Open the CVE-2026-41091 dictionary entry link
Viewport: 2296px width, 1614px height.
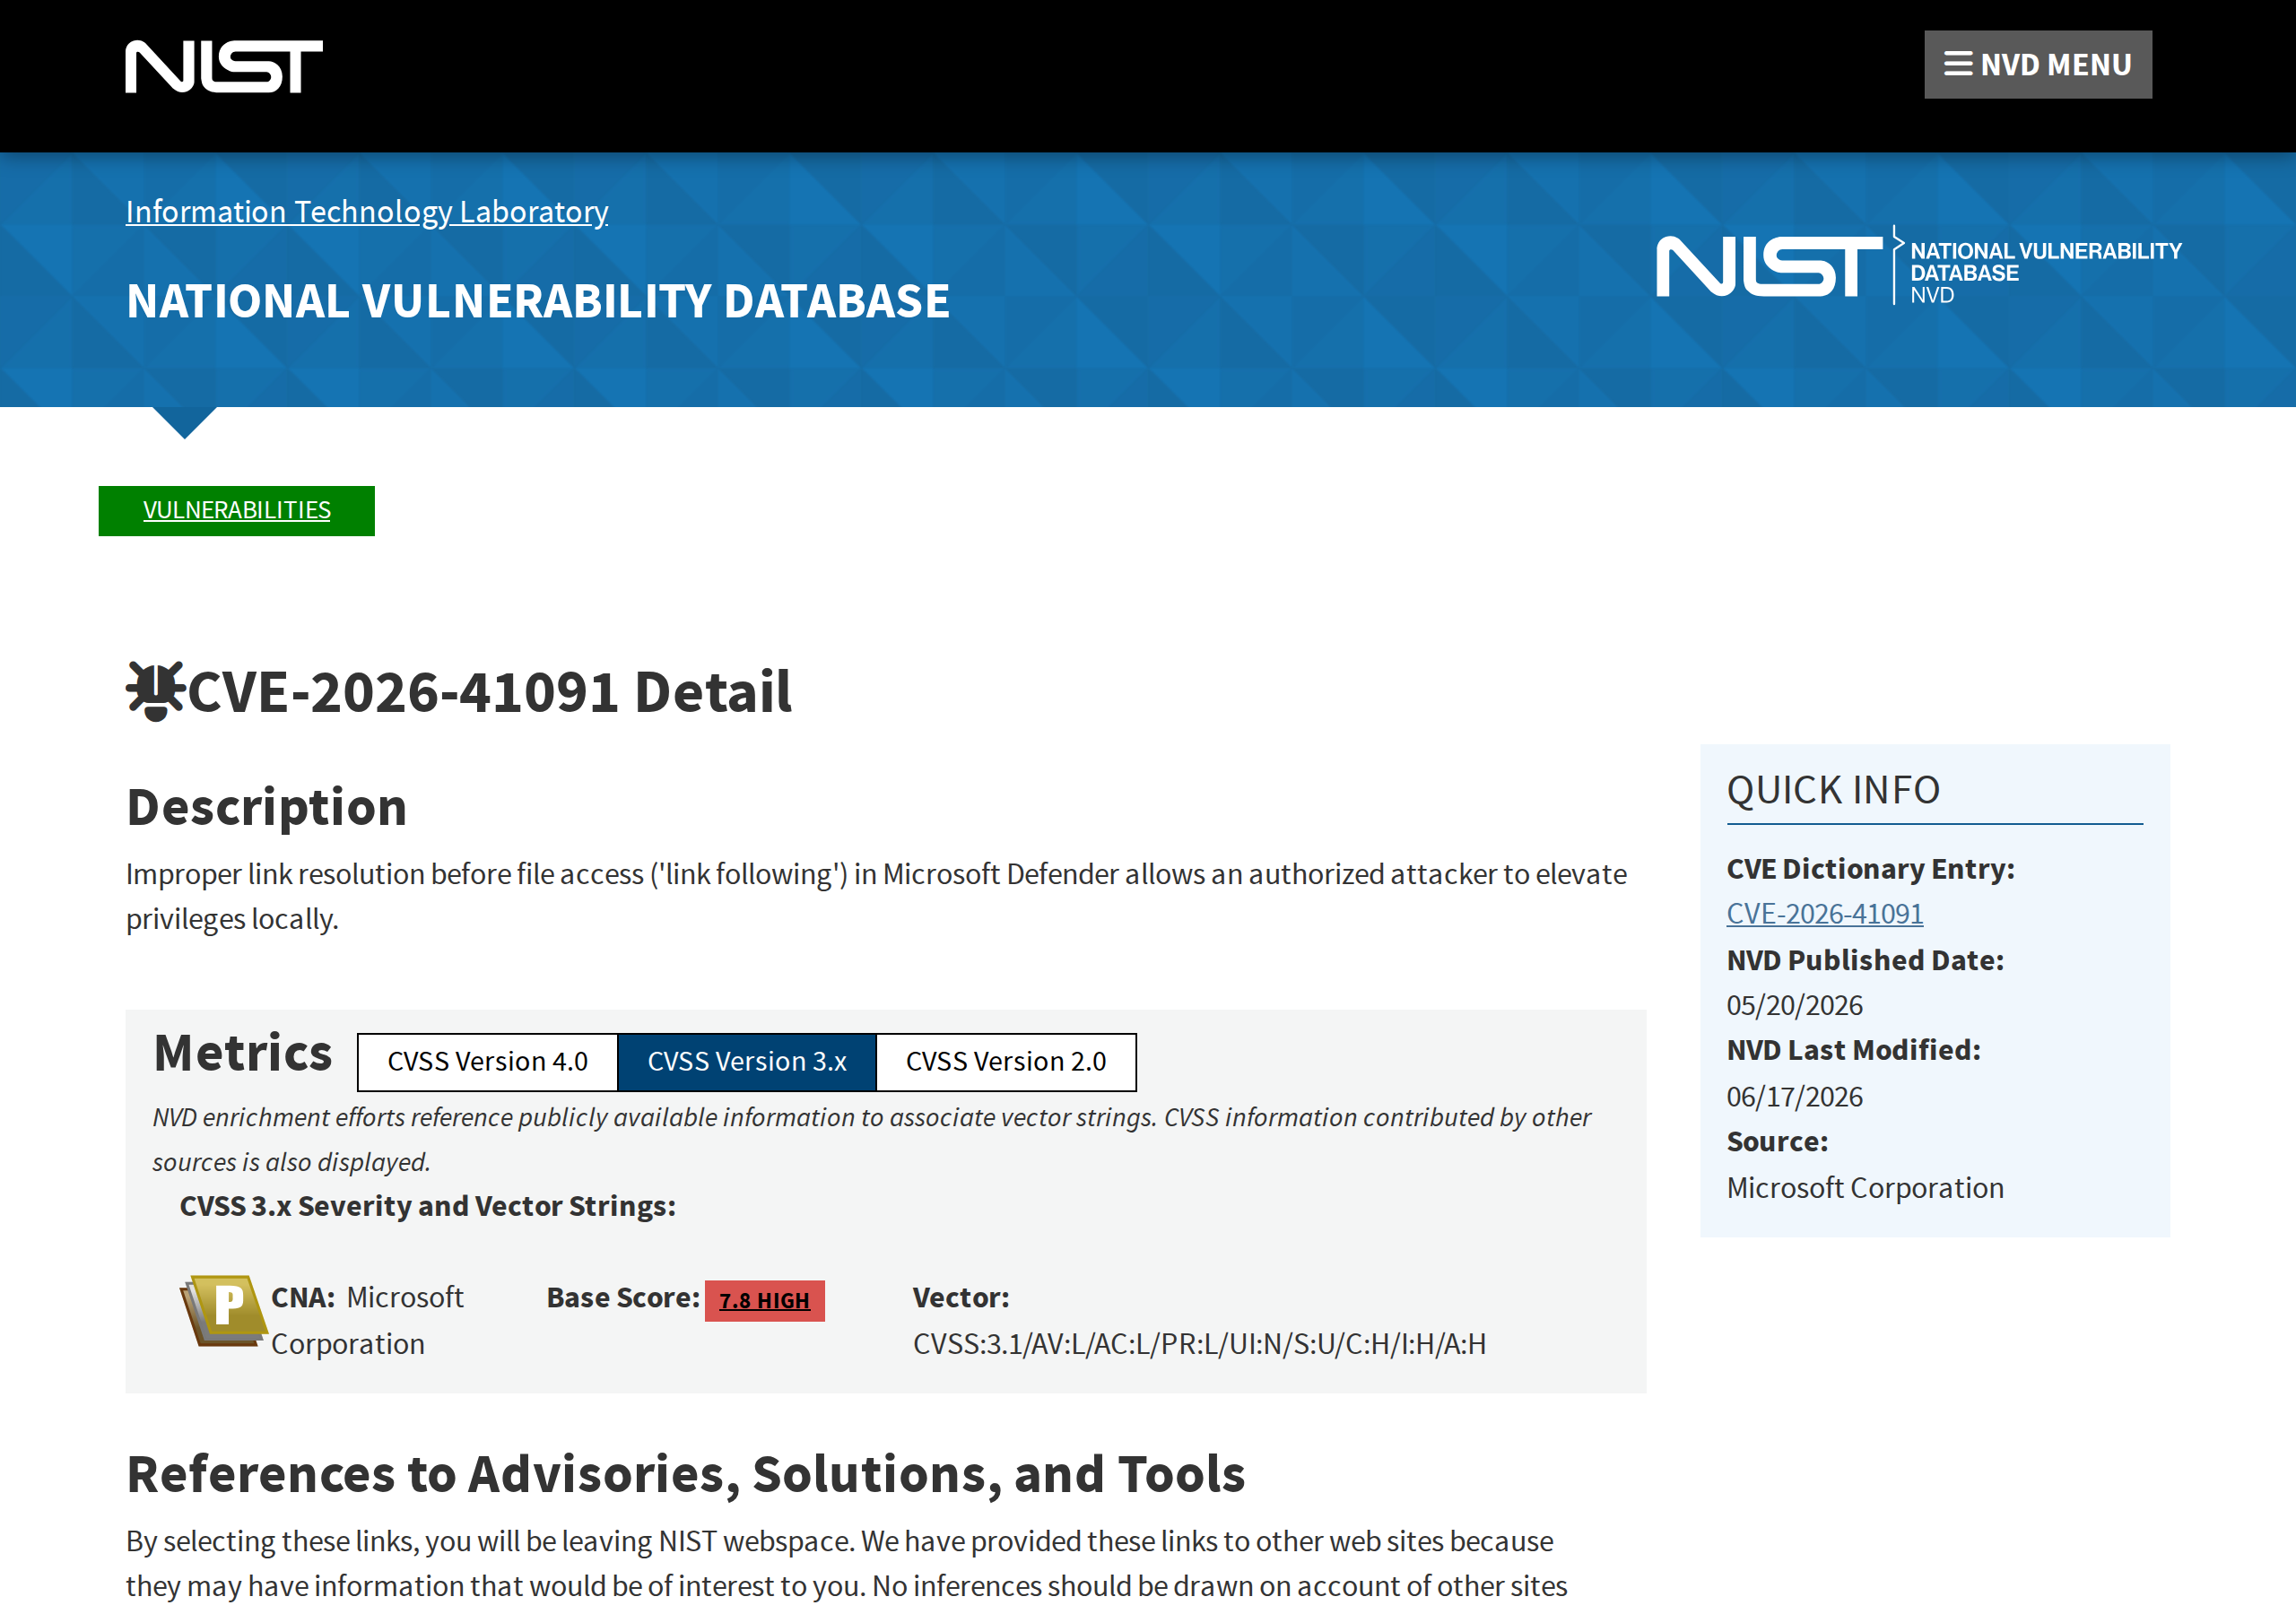[1824, 913]
